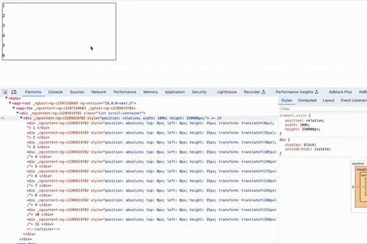Screen dimensions: 367x244
Task: Select the Styles sidebar tab
Action: [x=287, y=101]
